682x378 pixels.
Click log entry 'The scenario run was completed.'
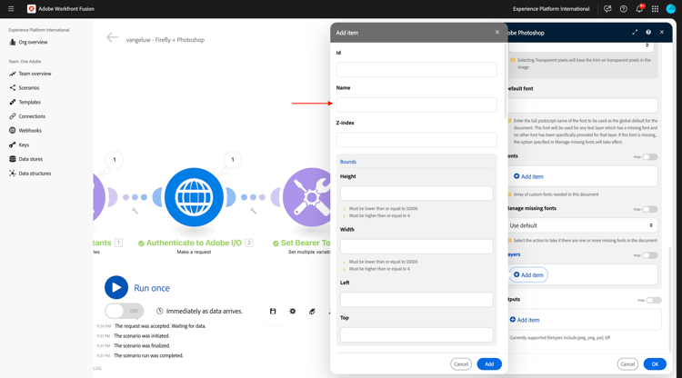pyautogui.click(x=148, y=356)
